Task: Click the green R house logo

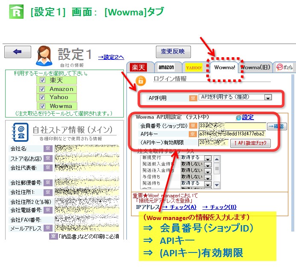Action: click(x=16, y=12)
